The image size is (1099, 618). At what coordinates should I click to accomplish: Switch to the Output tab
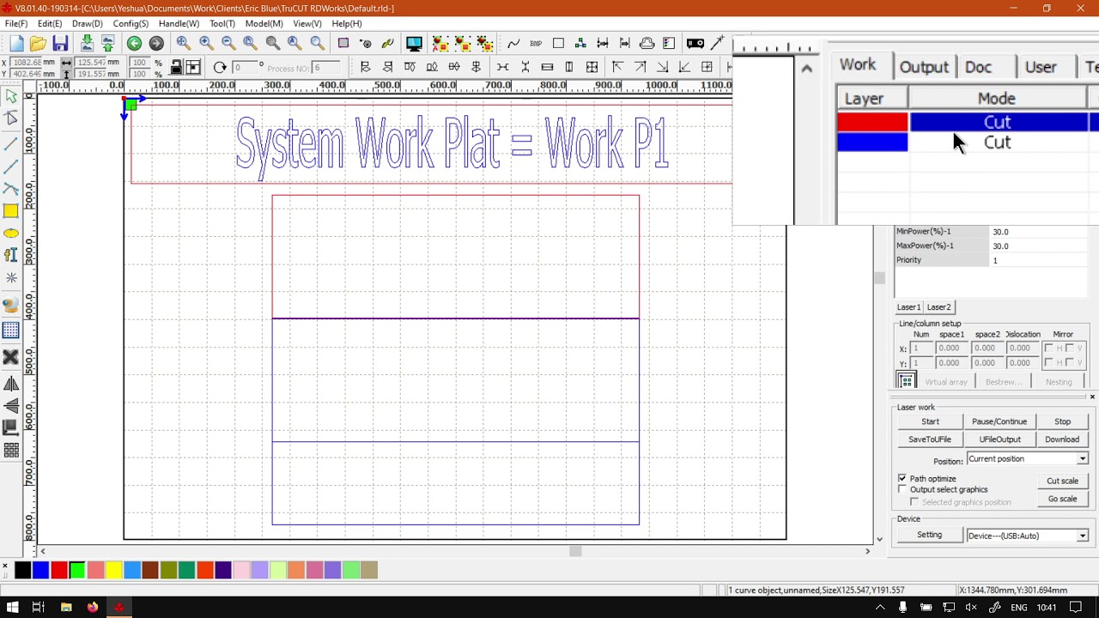click(924, 67)
